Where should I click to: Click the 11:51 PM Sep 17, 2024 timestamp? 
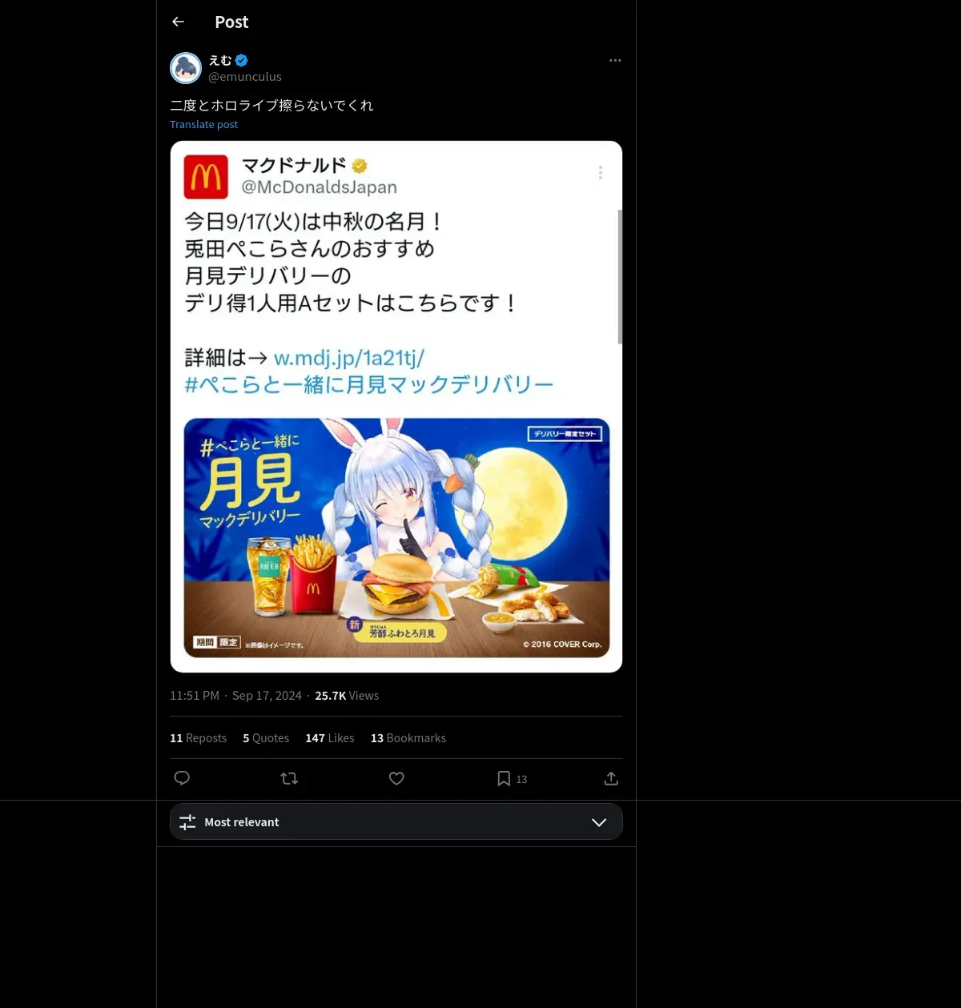tap(235, 696)
